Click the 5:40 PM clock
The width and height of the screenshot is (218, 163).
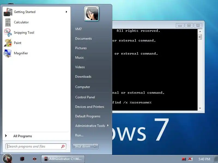pos(204,159)
